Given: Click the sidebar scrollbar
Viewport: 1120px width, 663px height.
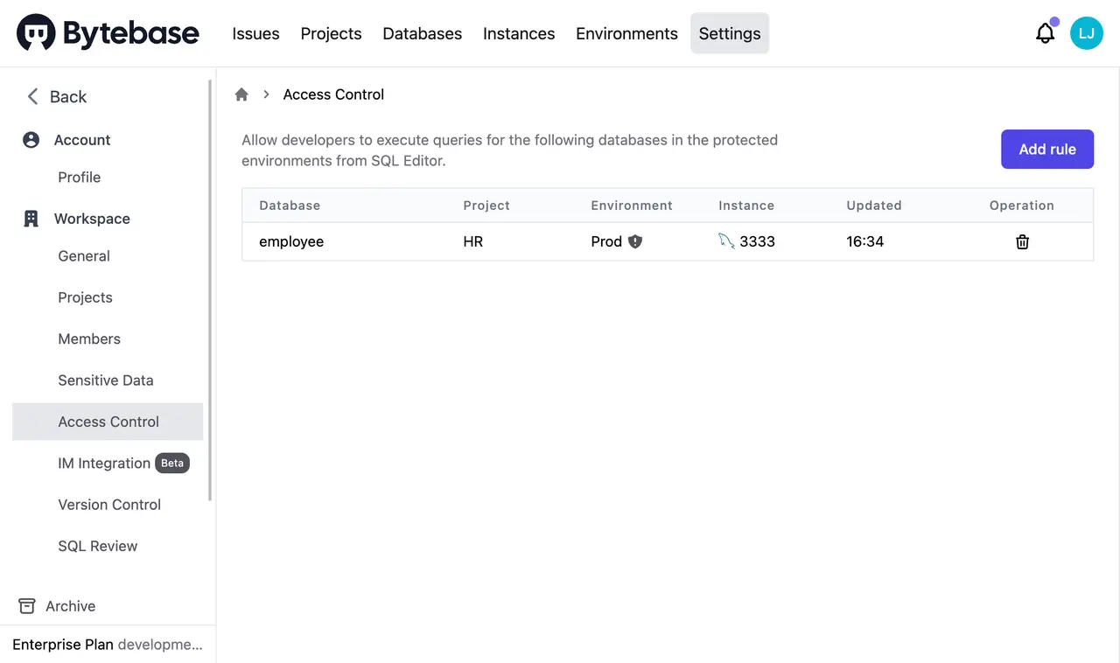Looking at the screenshot, I should [210, 289].
